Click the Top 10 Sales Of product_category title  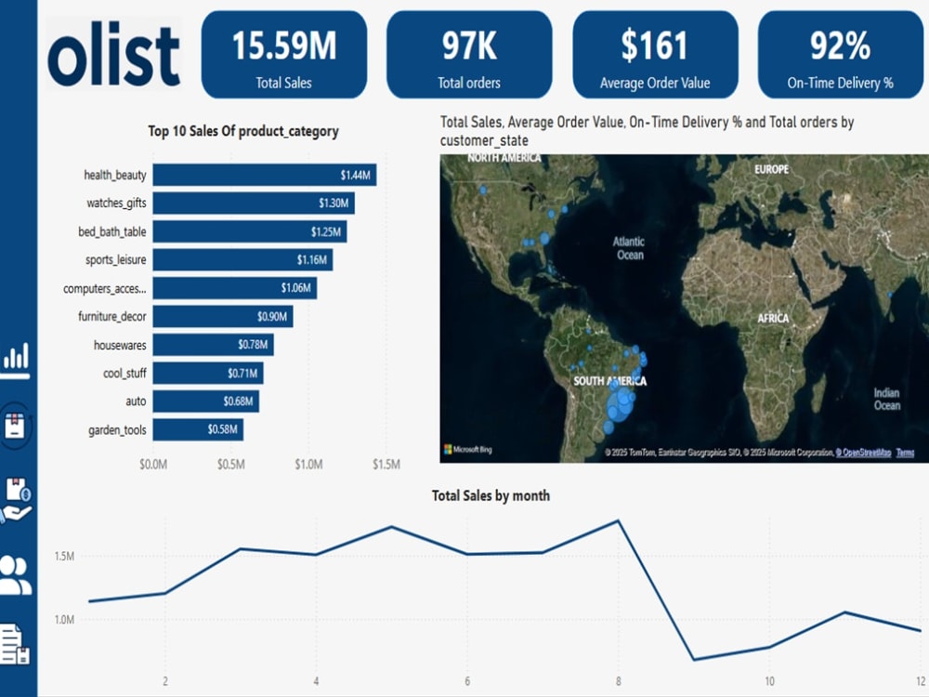(242, 131)
